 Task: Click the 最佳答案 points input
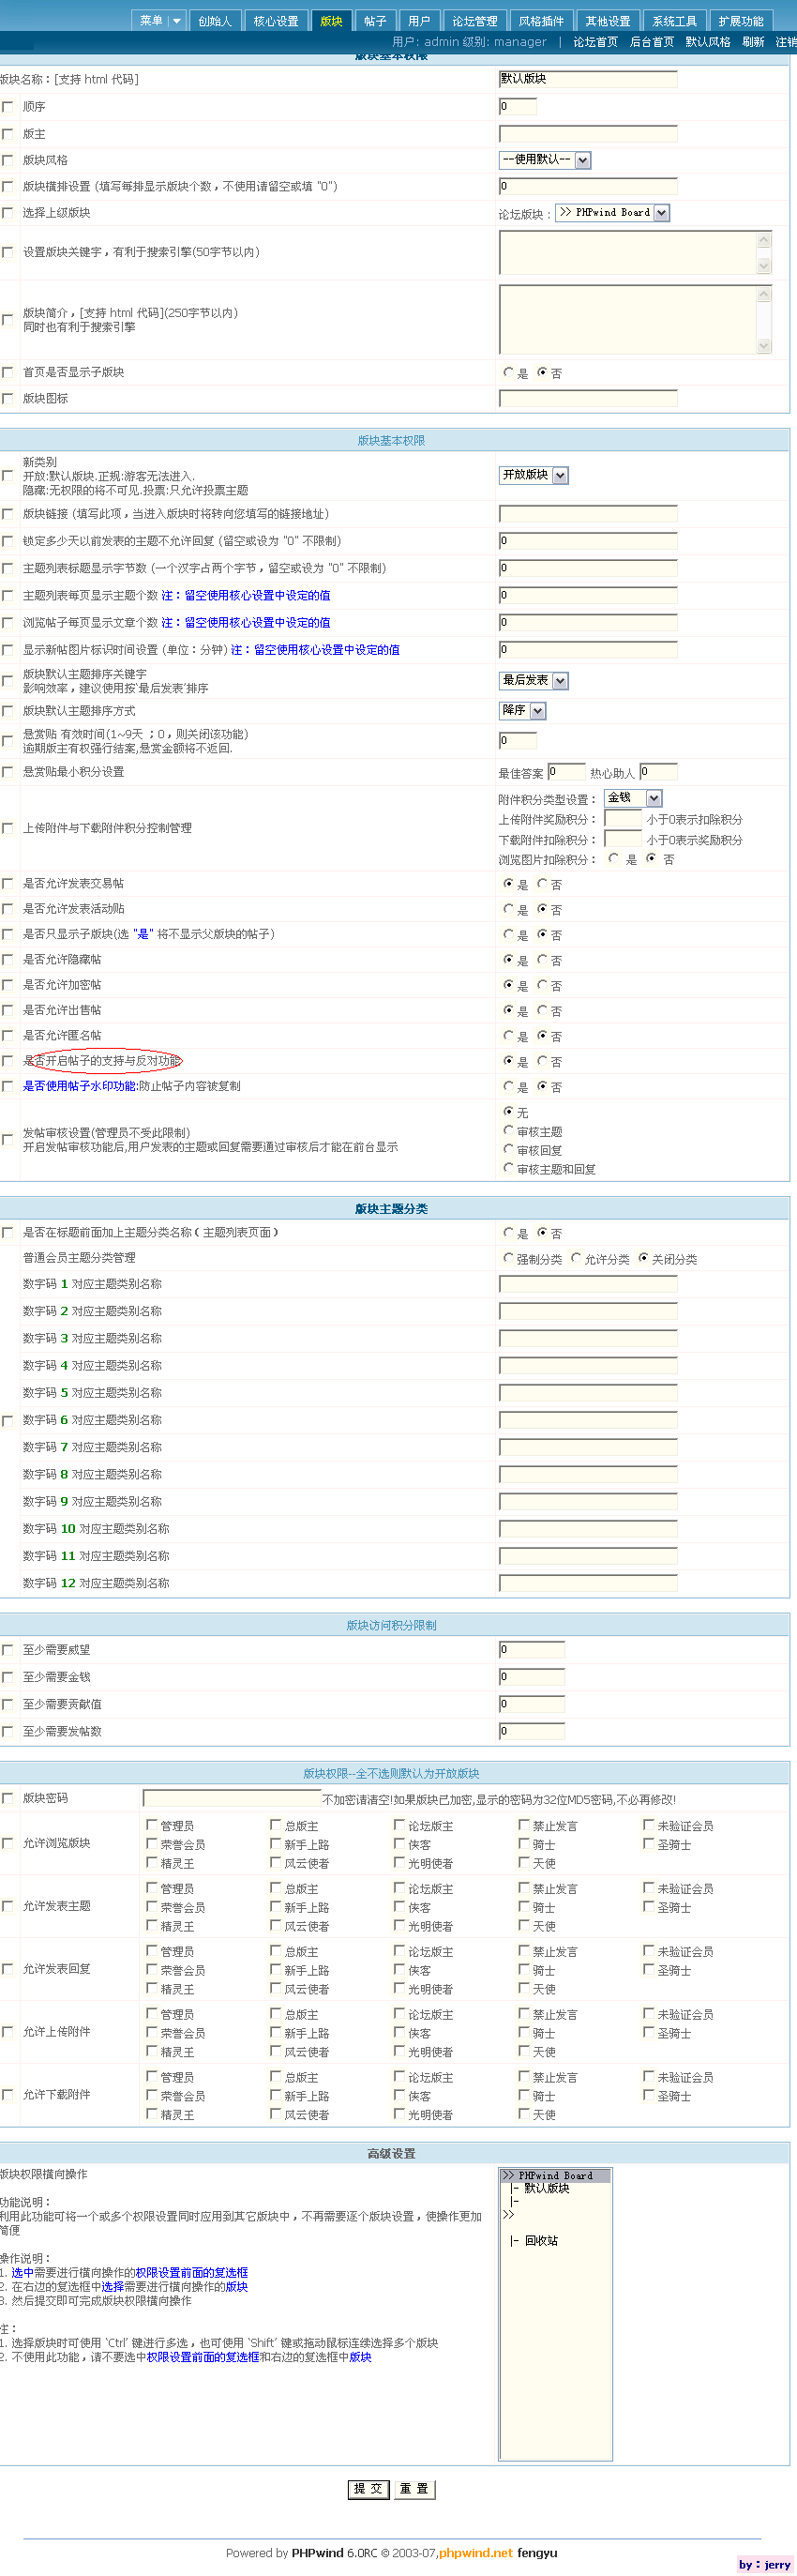click(x=566, y=771)
